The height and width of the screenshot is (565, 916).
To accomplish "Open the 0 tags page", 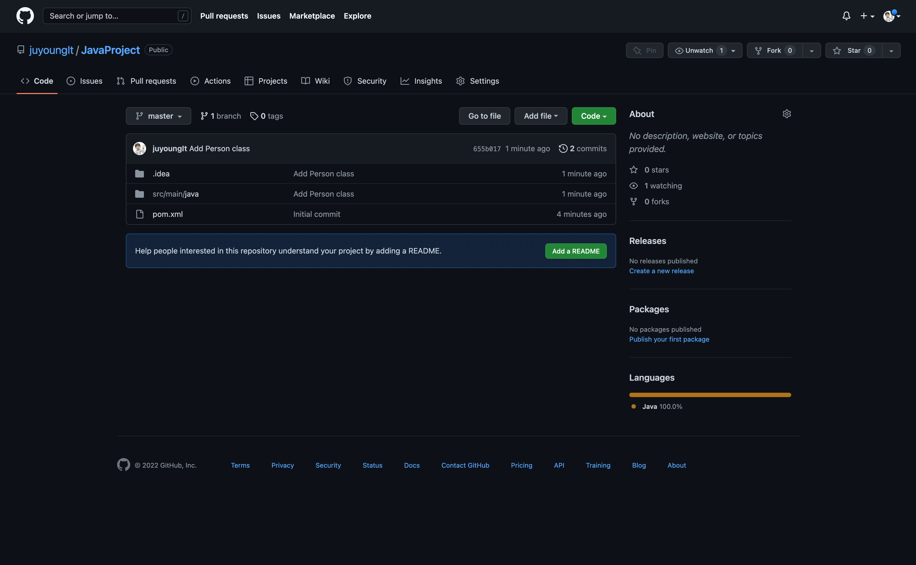I will 266,116.
